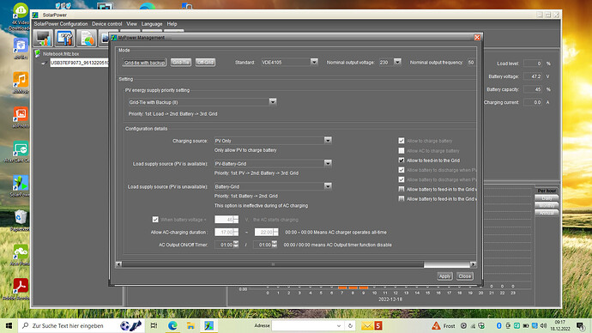This screenshot has width=592, height=333.
Task: Open the Windows Start menu
Action: (x=9, y=325)
